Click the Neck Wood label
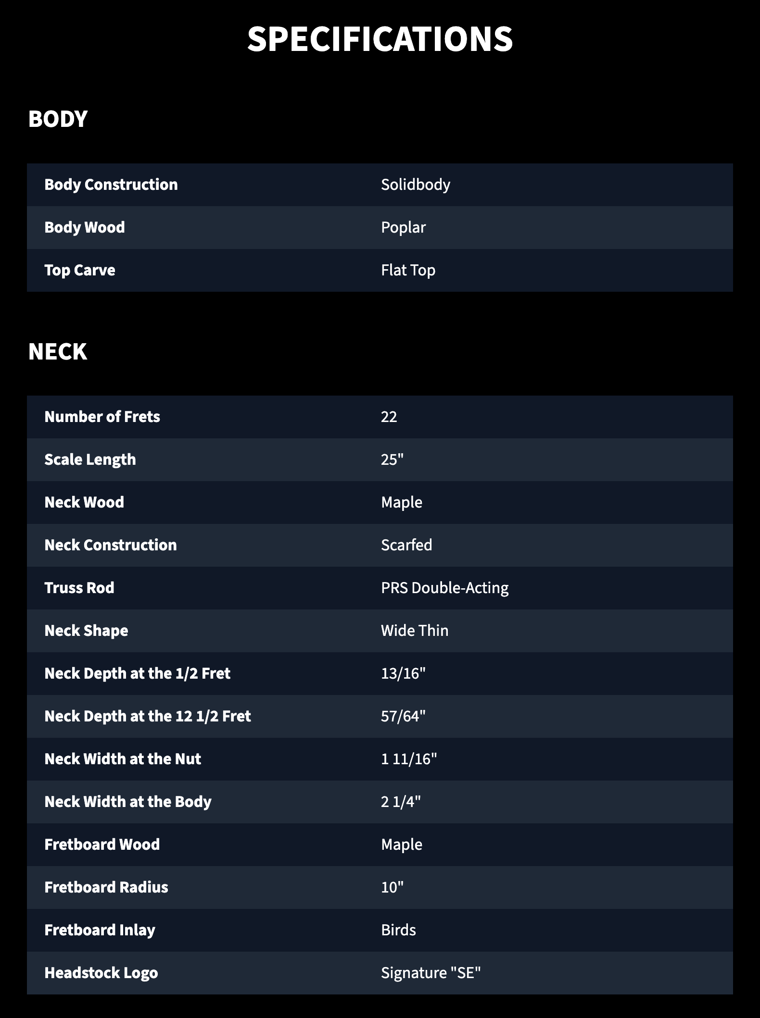Image resolution: width=760 pixels, height=1018 pixels. coord(84,502)
